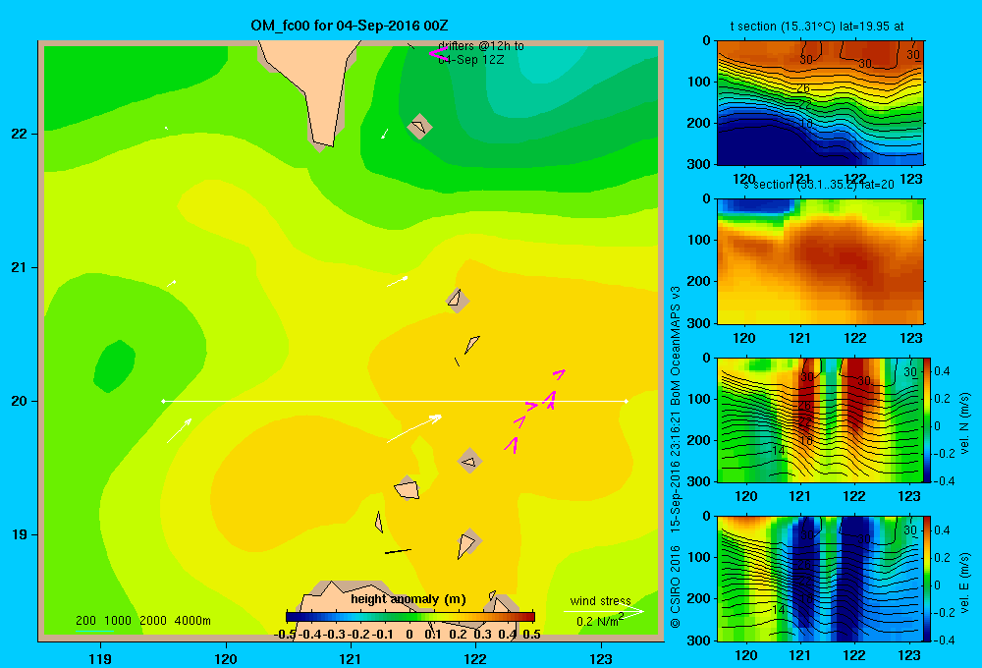Click the long white wind arrow south of the section line
The width and height of the screenshot is (982, 668).
point(414,428)
